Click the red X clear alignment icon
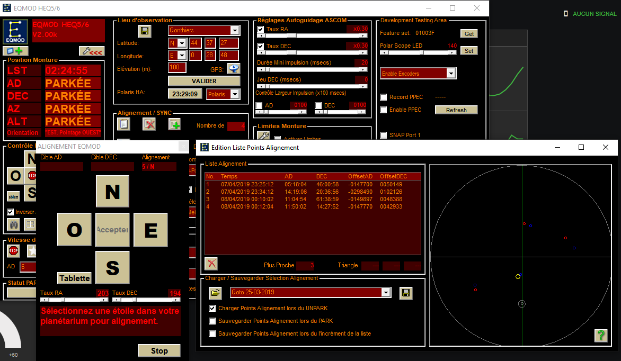 (149, 124)
